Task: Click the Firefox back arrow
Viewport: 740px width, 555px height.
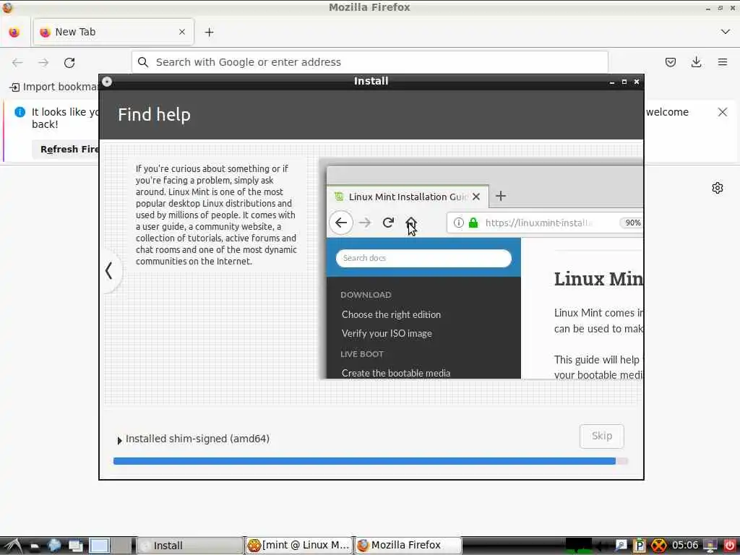Action: click(17, 62)
